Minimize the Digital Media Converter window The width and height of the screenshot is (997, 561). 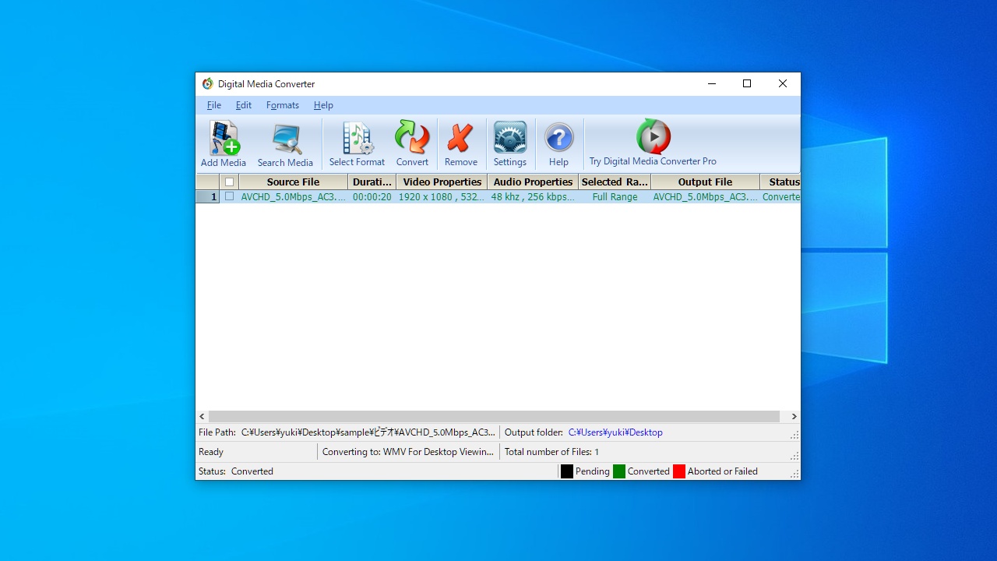pyautogui.click(x=712, y=84)
